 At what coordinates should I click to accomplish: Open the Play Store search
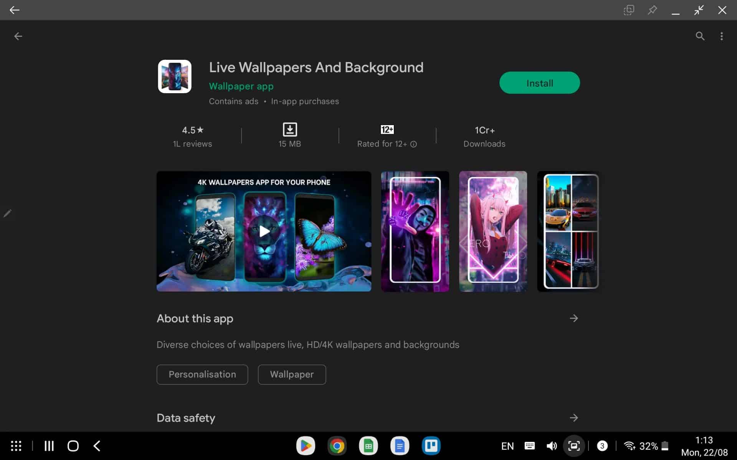click(x=700, y=36)
